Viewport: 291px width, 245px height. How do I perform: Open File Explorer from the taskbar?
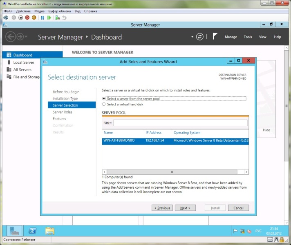coord(50,231)
